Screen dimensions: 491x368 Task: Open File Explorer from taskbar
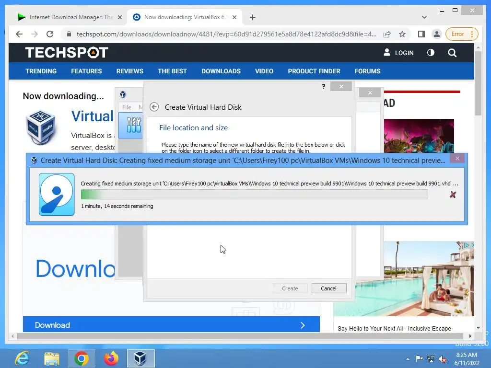click(x=52, y=358)
